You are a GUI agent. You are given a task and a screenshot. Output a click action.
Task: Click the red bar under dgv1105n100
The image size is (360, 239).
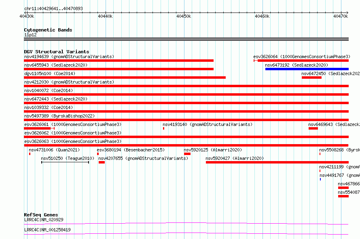click(125, 78)
